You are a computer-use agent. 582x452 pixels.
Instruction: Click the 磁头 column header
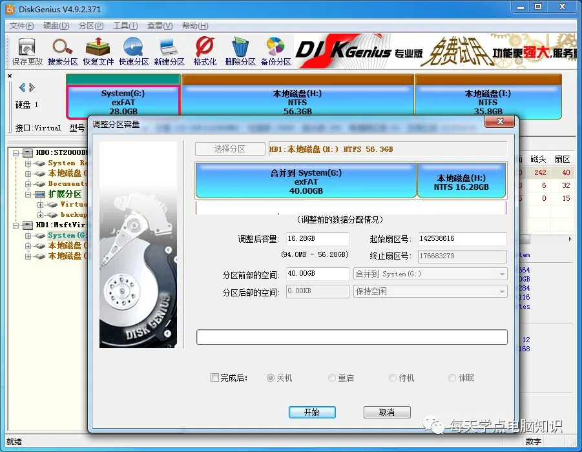click(x=538, y=159)
